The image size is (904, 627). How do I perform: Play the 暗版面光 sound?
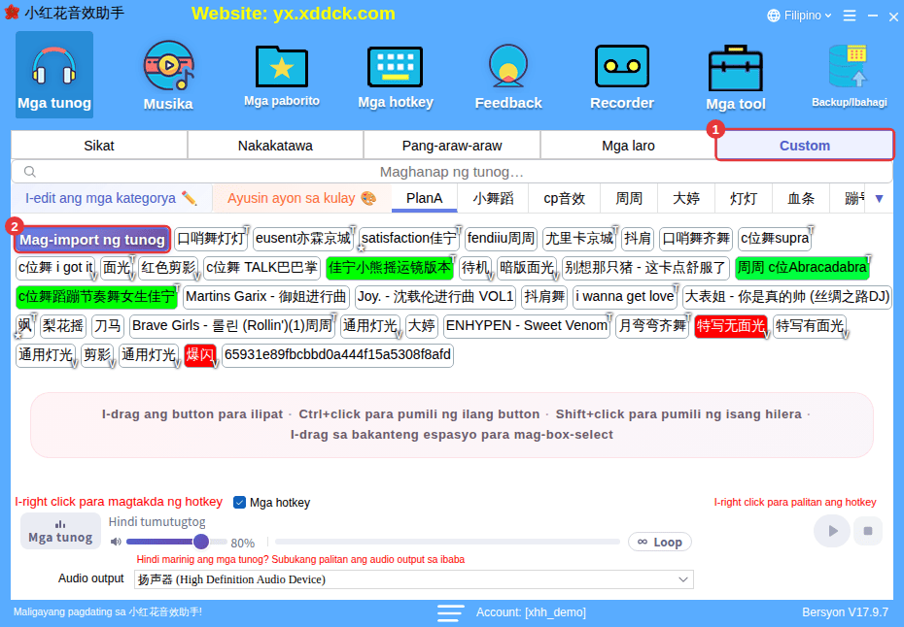[x=526, y=268]
